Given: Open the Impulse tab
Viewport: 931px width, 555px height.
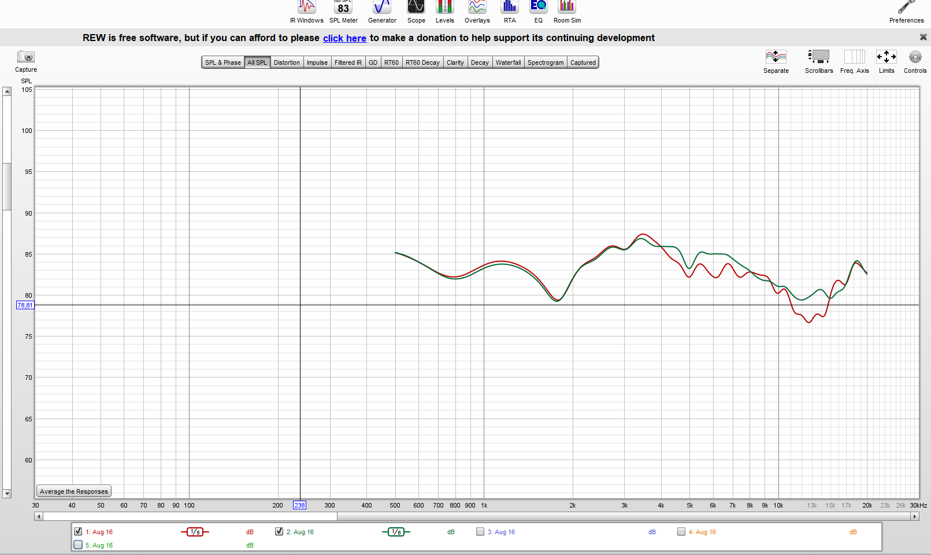Looking at the screenshot, I should click(317, 62).
